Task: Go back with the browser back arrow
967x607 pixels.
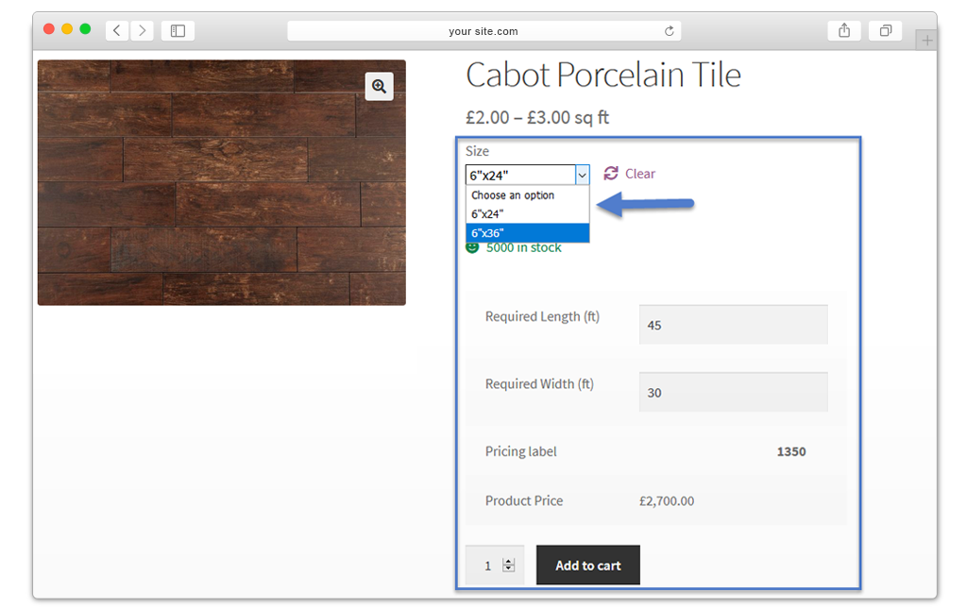Action: point(116,30)
